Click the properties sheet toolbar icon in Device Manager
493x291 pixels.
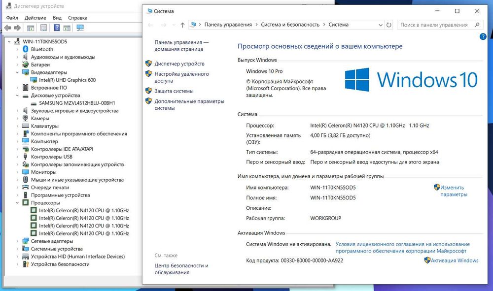click(x=44, y=28)
